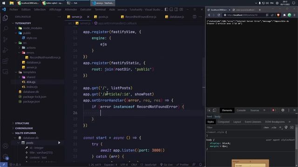Open RecordNotFoundError.js in the explorer tree
This screenshot has height=167, width=298.
[x=45, y=58]
